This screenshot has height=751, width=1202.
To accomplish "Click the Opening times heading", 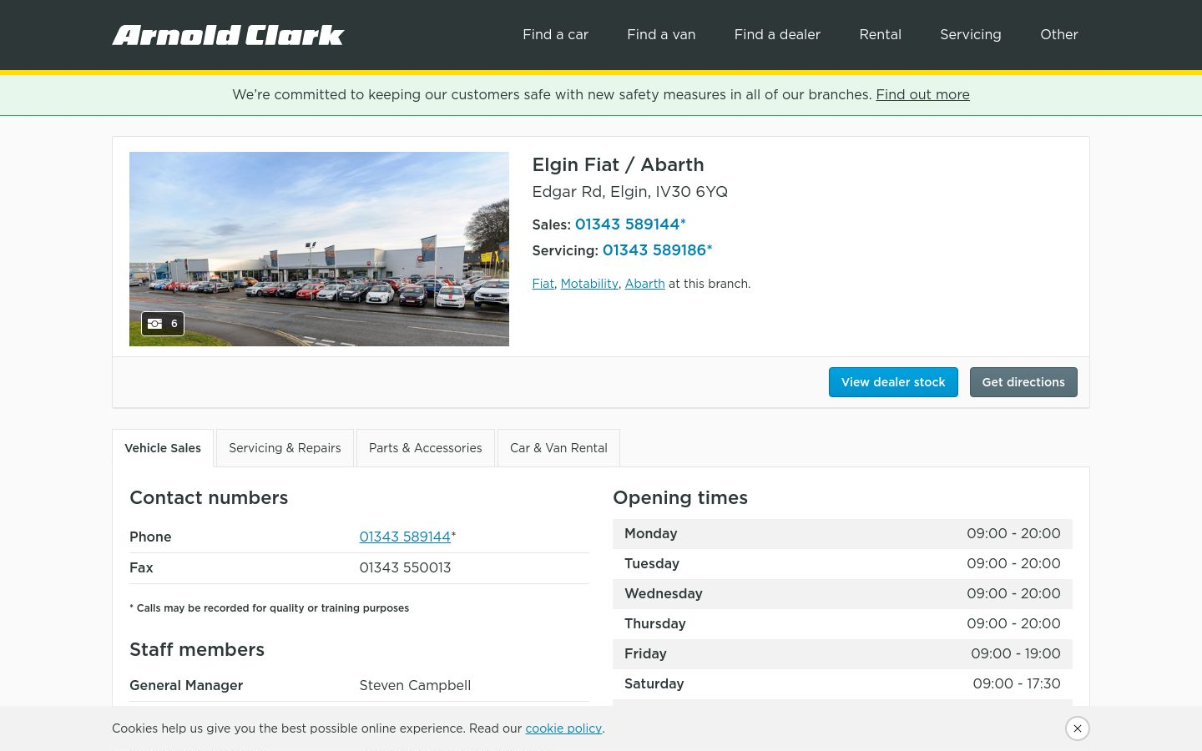I will [x=680, y=497].
